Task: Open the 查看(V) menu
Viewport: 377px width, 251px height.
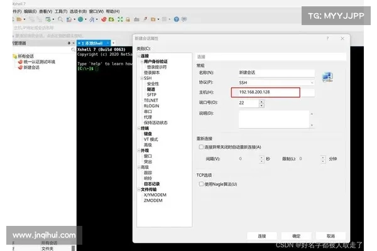Action: tap(45, 11)
